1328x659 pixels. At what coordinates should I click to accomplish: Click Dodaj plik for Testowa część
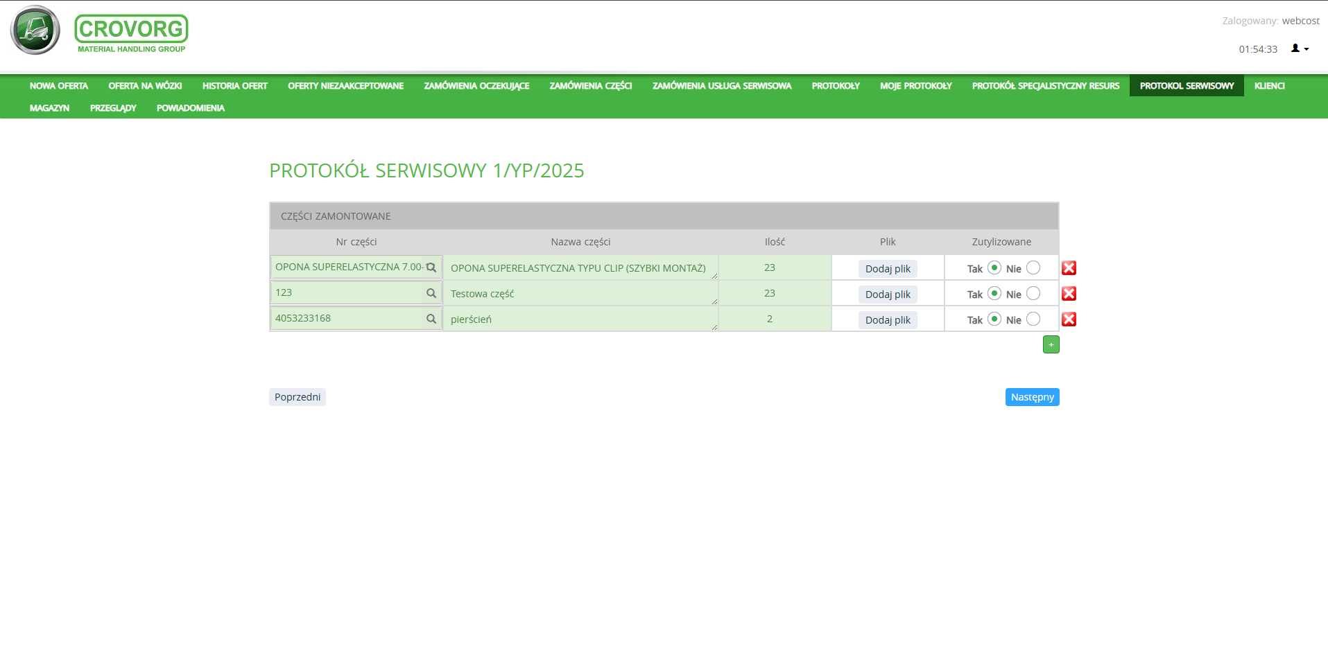887,295
